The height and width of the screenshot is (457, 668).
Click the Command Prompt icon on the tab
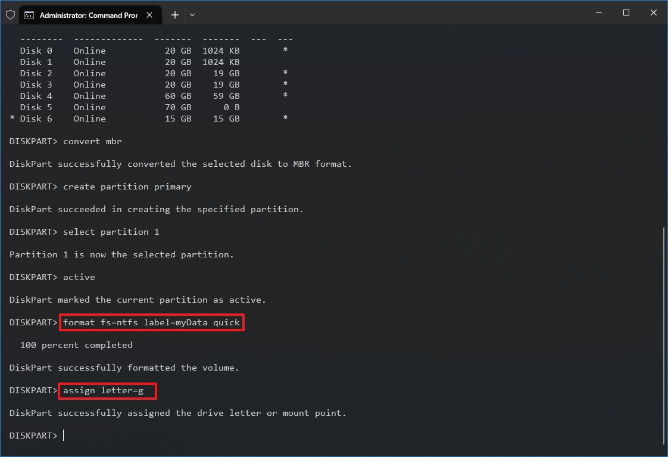point(30,14)
